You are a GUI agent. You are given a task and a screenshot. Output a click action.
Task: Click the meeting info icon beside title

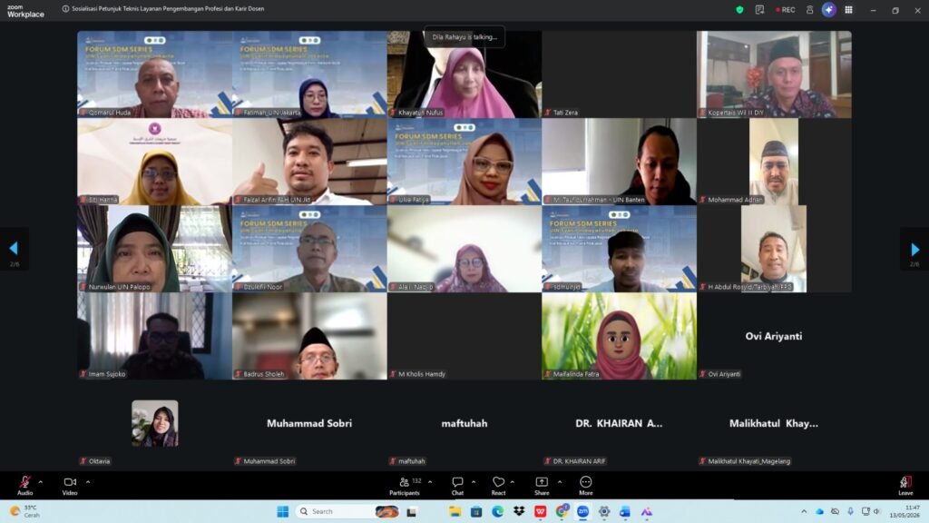[65, 9]
